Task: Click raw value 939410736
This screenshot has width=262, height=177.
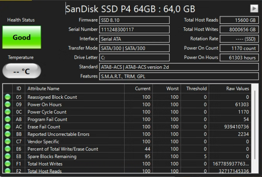Action: (236, 127)
